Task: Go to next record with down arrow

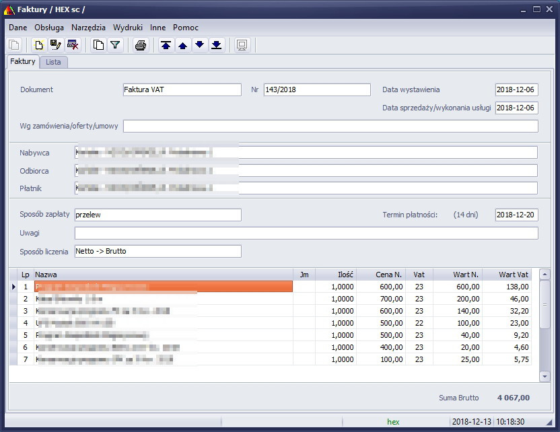Action: pos(200,45)
